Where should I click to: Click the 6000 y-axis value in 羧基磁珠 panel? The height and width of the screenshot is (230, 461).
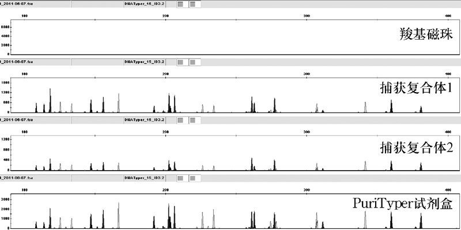pos(6,27)
